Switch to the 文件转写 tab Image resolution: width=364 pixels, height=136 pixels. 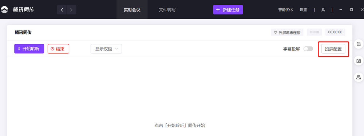point(167,10)
